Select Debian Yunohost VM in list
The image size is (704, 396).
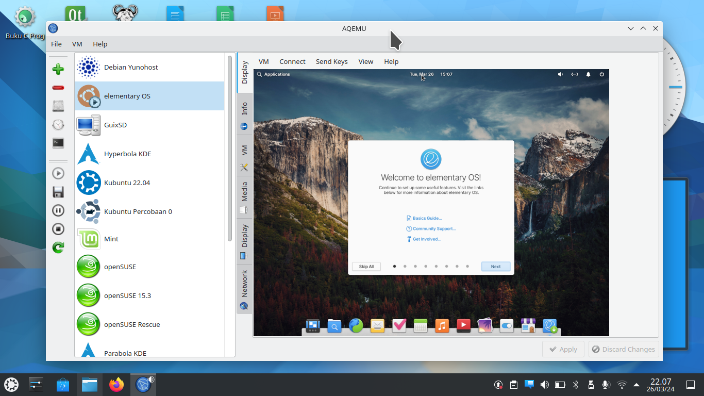coord(149,67)
